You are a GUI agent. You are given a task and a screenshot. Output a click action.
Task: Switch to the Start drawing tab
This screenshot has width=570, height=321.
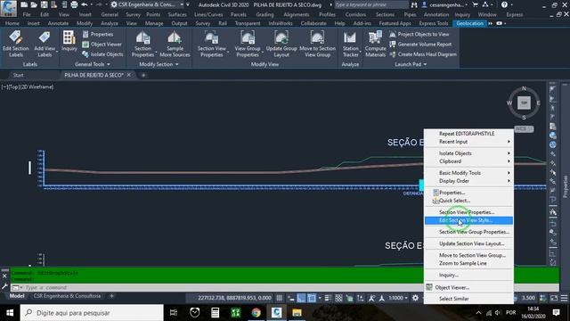18,75
